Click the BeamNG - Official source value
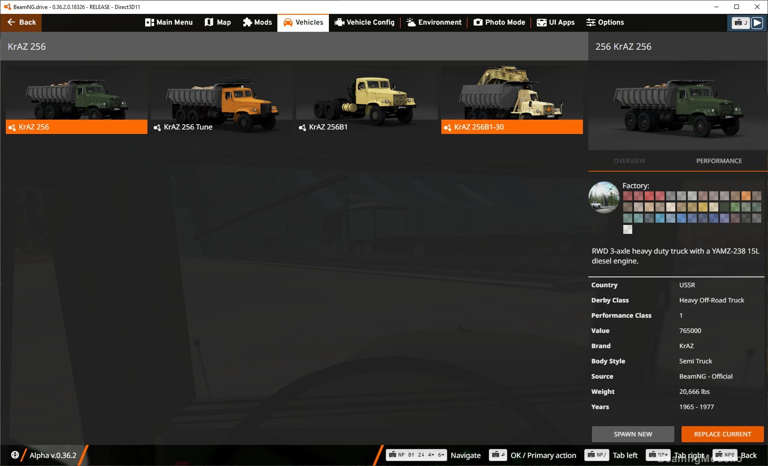 coord(706,376)
